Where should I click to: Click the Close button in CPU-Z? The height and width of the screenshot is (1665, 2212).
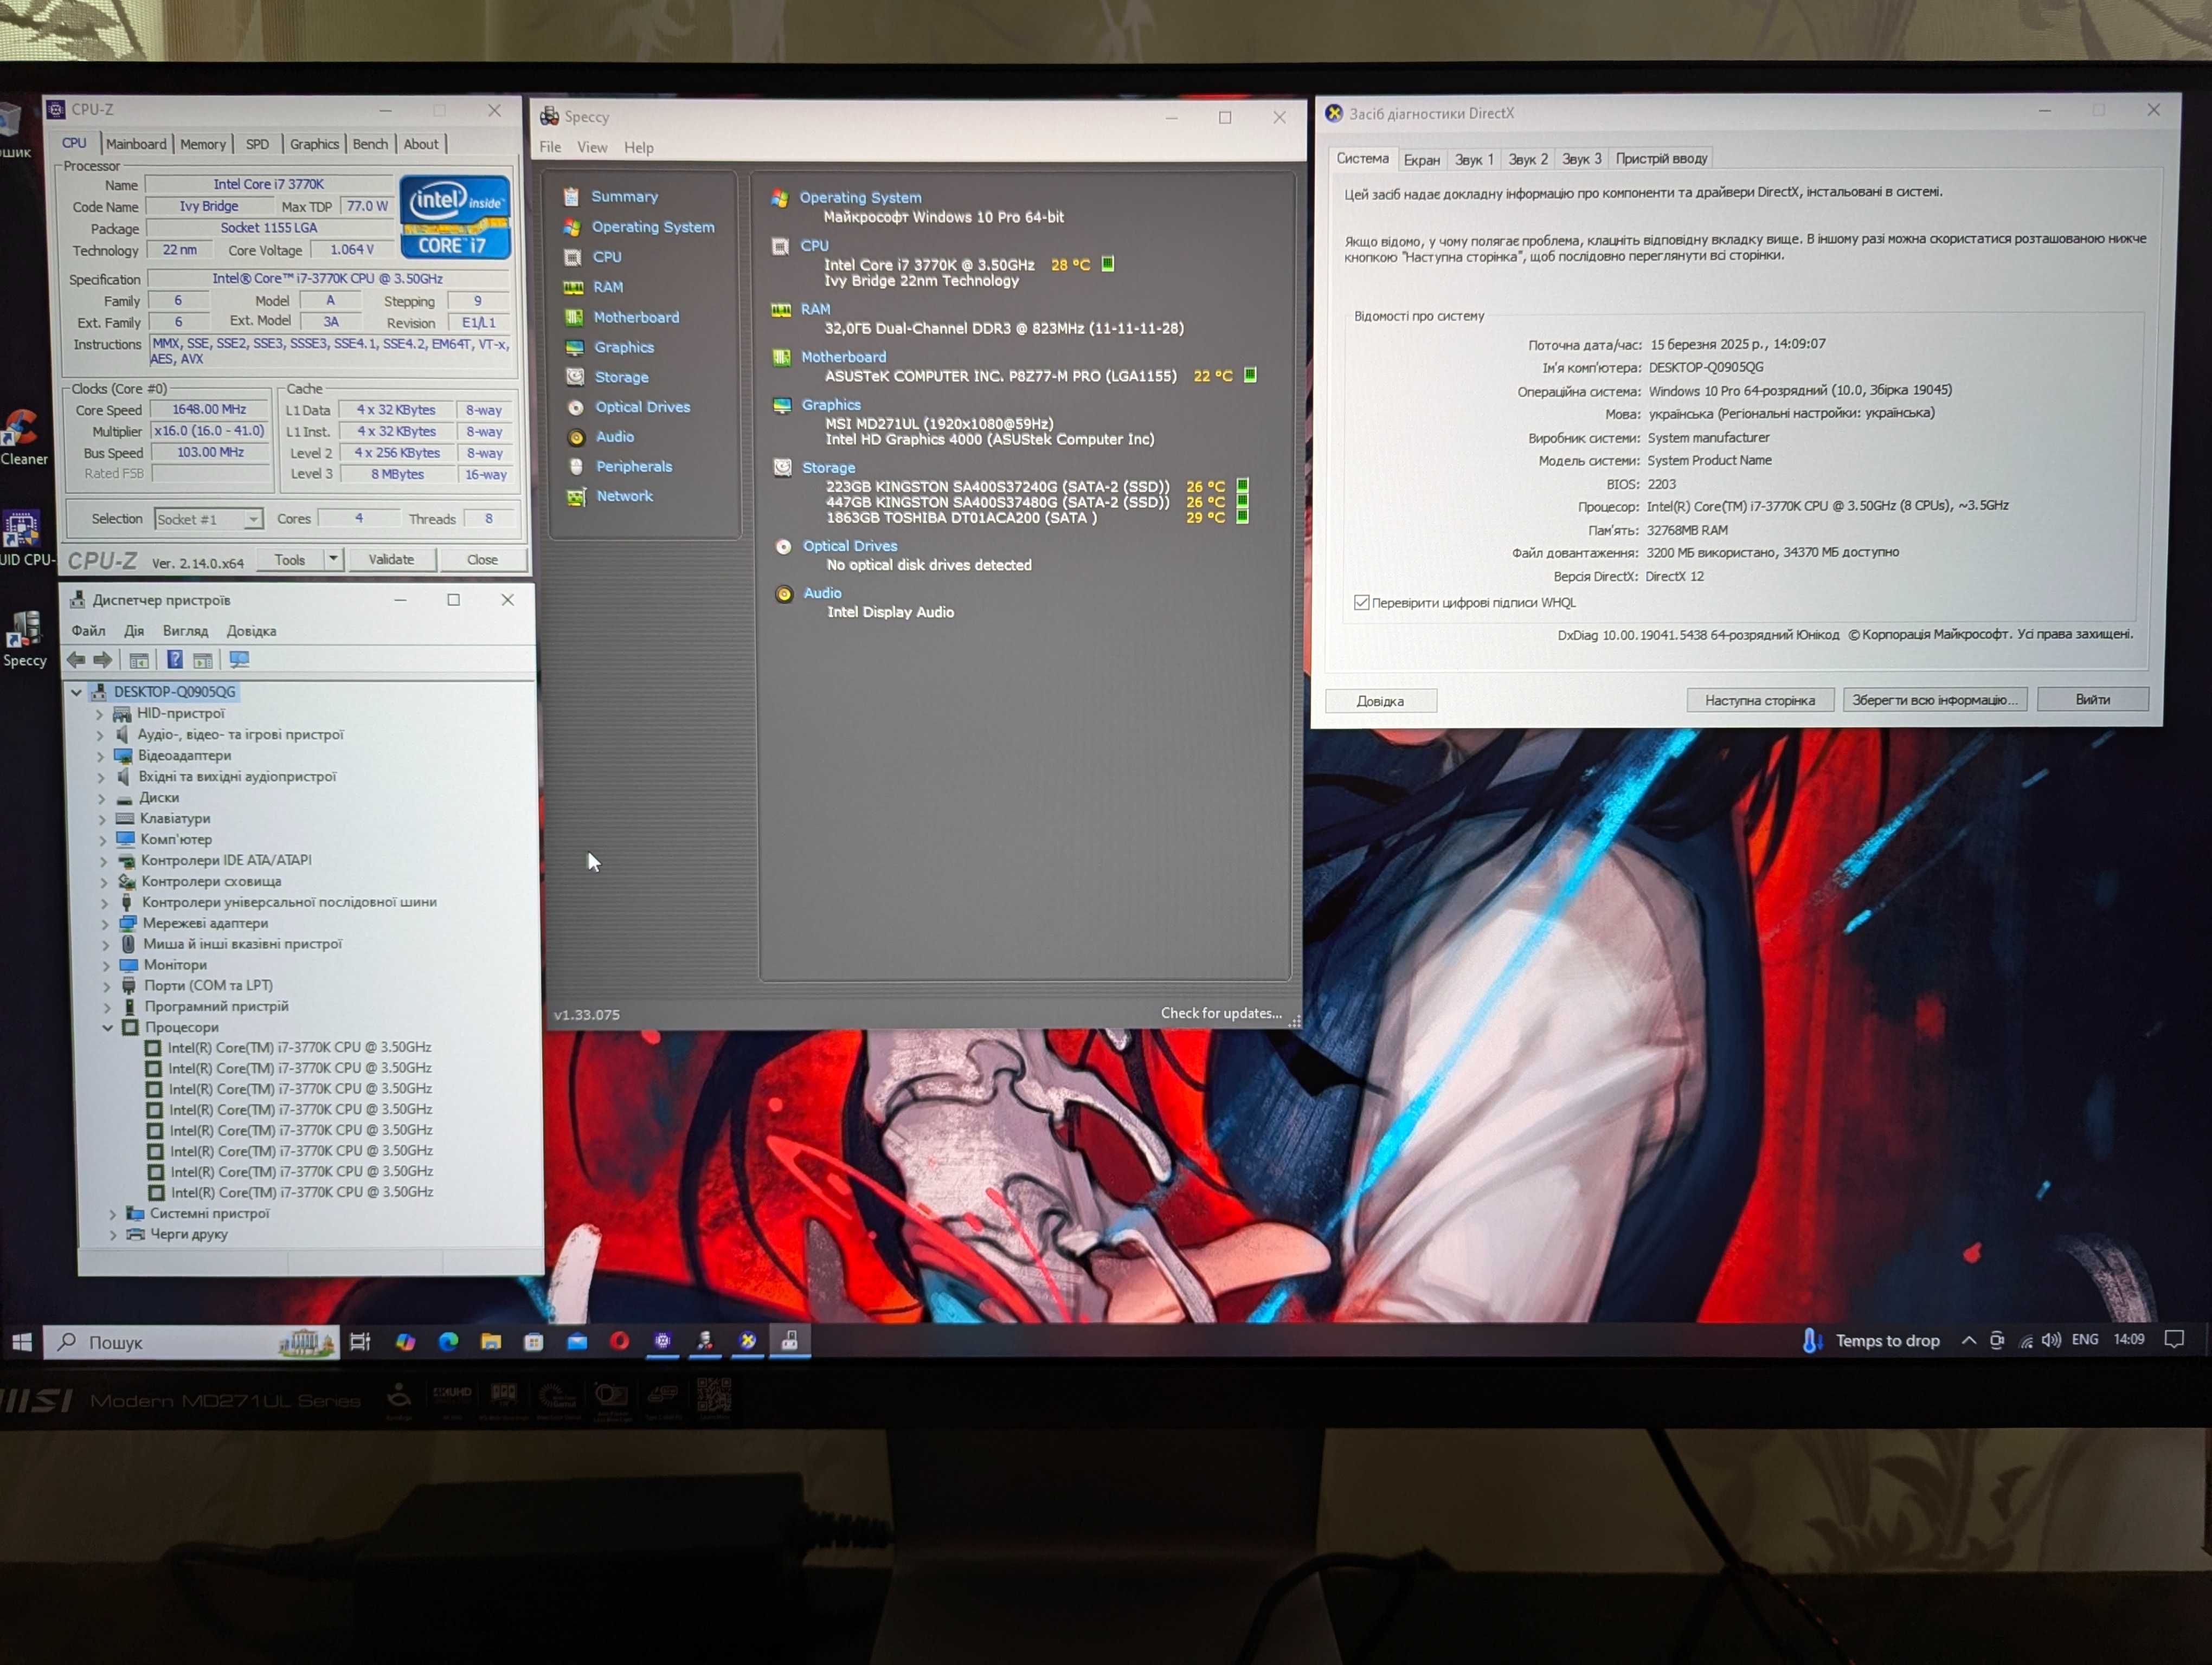pos(482,560)
